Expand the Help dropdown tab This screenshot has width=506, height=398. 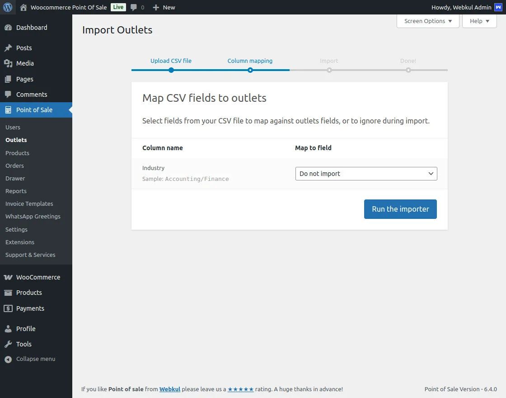point(479,21)
